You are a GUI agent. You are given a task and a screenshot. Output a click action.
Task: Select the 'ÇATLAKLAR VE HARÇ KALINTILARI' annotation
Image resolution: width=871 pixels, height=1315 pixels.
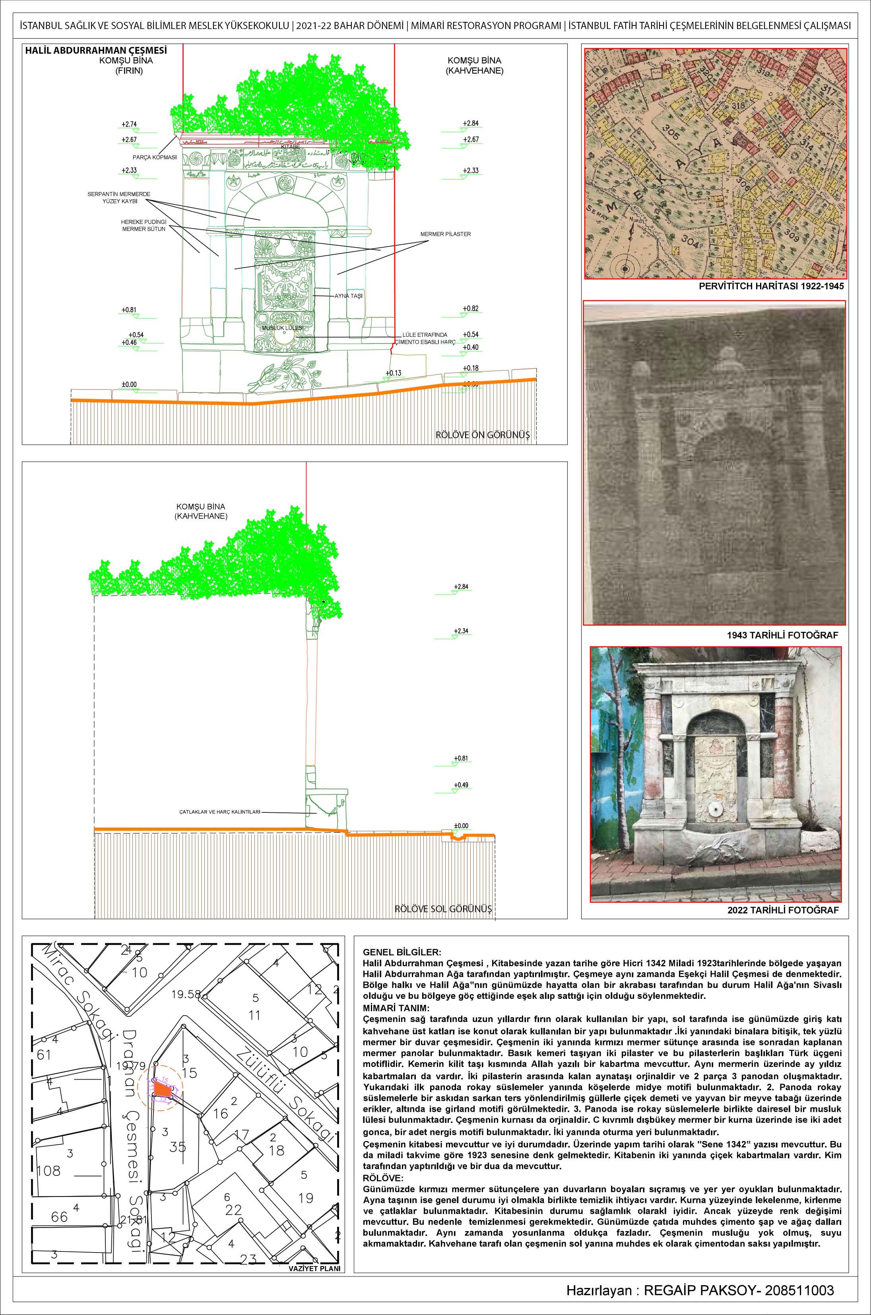coord(219,812)
